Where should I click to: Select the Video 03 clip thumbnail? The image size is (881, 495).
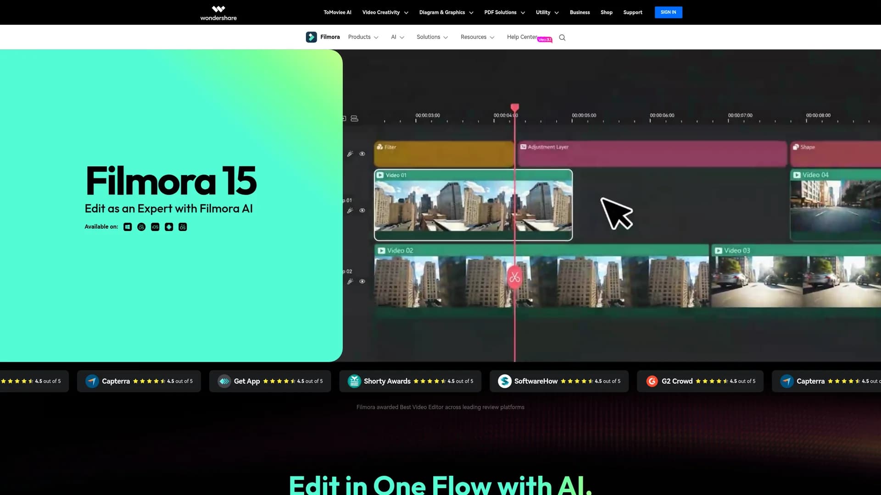(795, 281)
